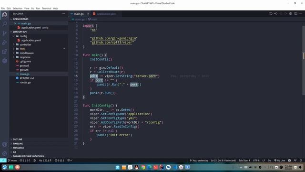Close main.go in Open Editors list
Image resolution: width=305 pixels, height=172 pixels.
(x=15, y=23)
